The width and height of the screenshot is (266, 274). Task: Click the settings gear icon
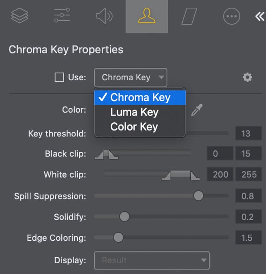click(248, 77)
